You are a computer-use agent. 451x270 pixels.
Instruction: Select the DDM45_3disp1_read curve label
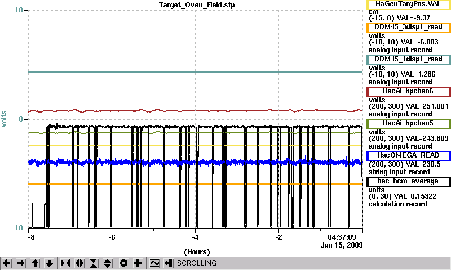point(408,27)
